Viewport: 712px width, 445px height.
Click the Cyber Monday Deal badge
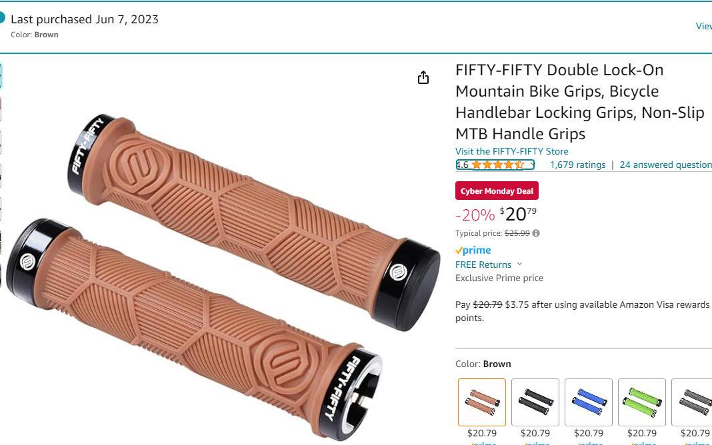[x=497, y=191]
